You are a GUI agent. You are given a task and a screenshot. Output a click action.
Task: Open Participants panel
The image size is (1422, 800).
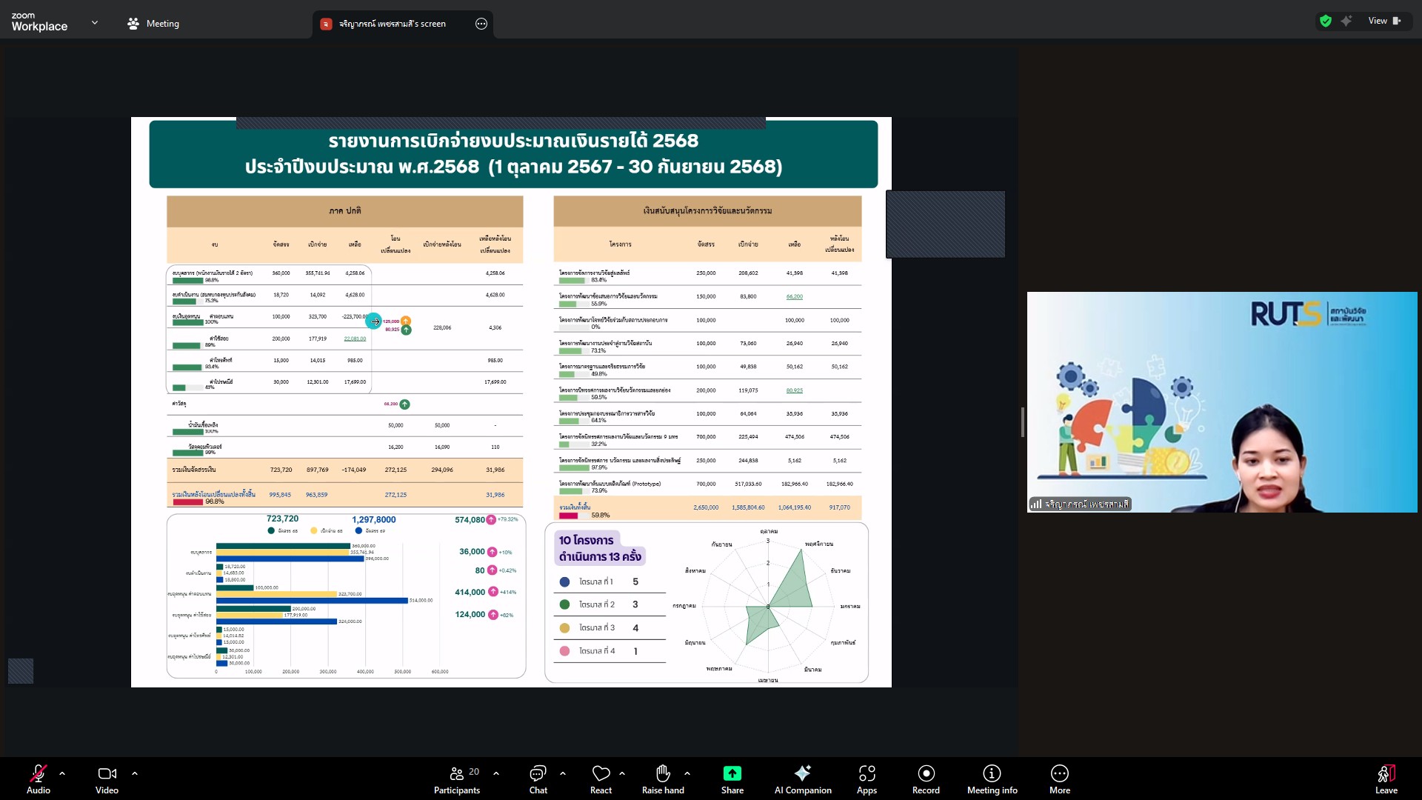point(457,779)
